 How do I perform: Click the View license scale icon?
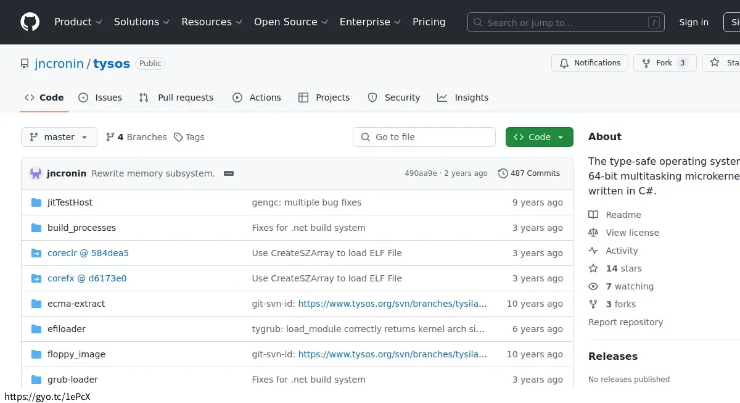click(x=593, y=232)
